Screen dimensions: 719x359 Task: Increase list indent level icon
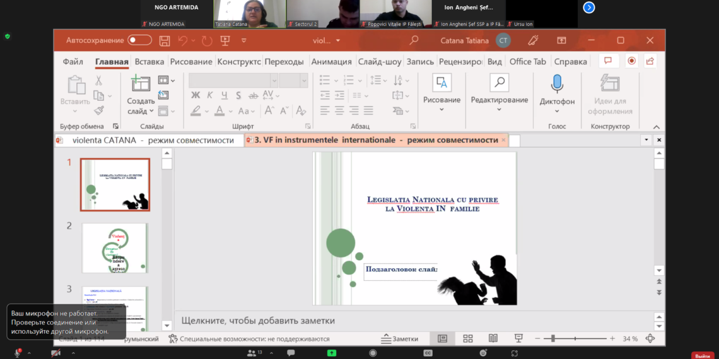tap(339, 95)
